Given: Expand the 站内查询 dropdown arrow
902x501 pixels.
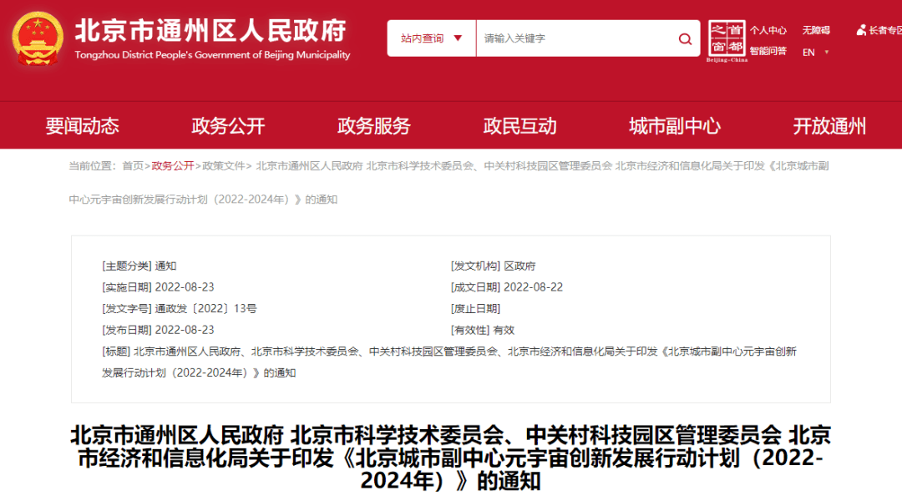Looking at the screenshot, I should coord(458,38).
